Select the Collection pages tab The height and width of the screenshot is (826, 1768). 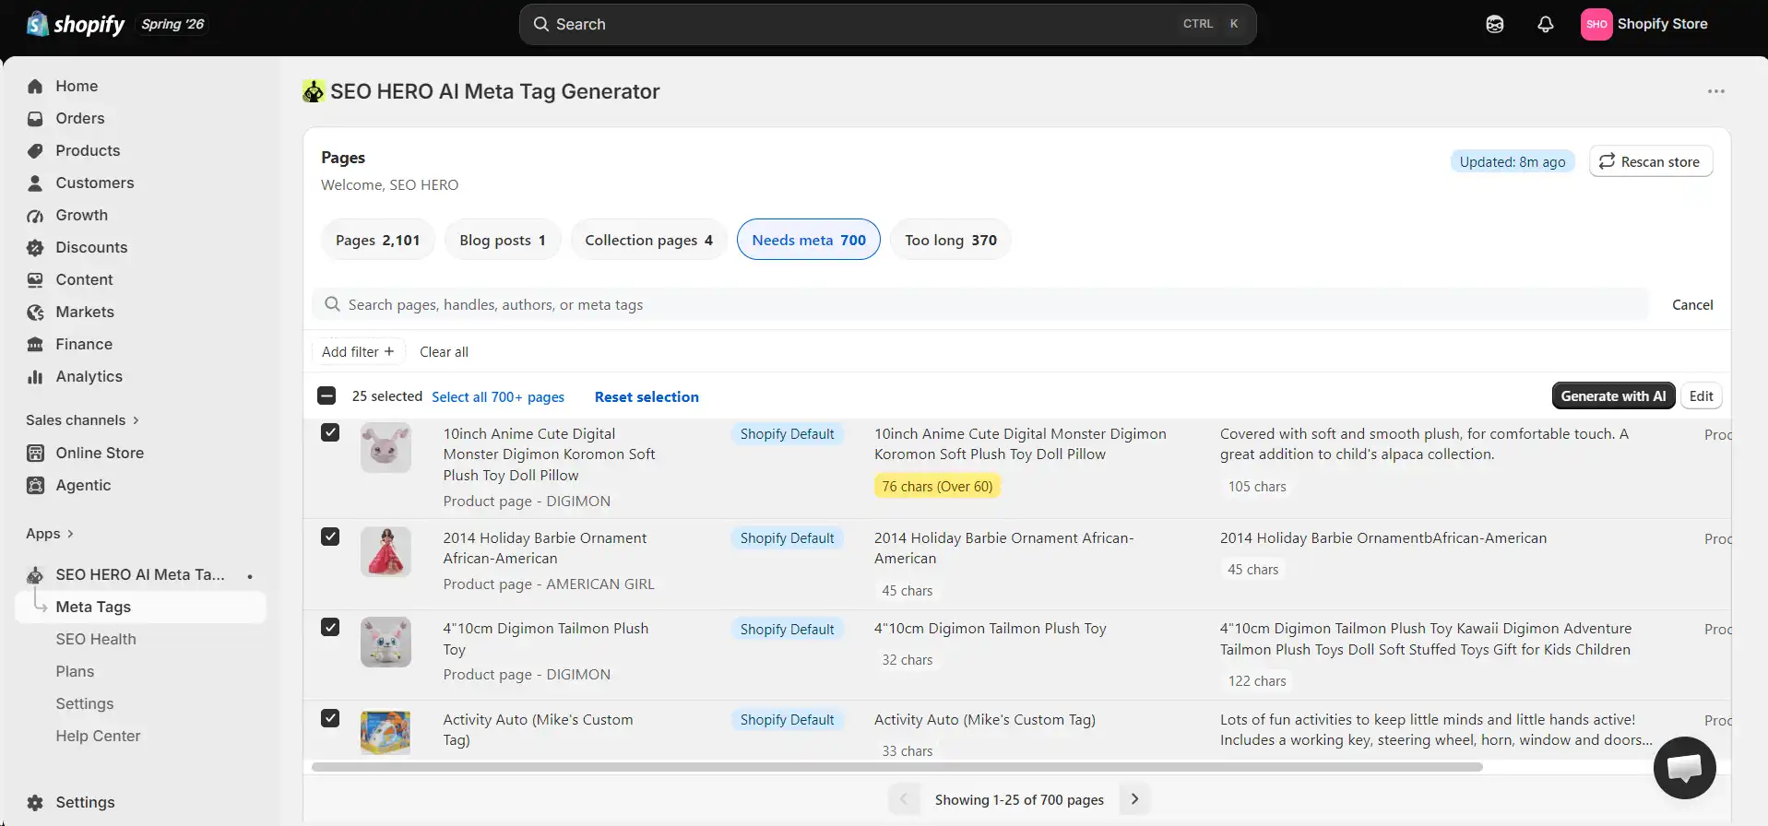(x=648, y=240)
